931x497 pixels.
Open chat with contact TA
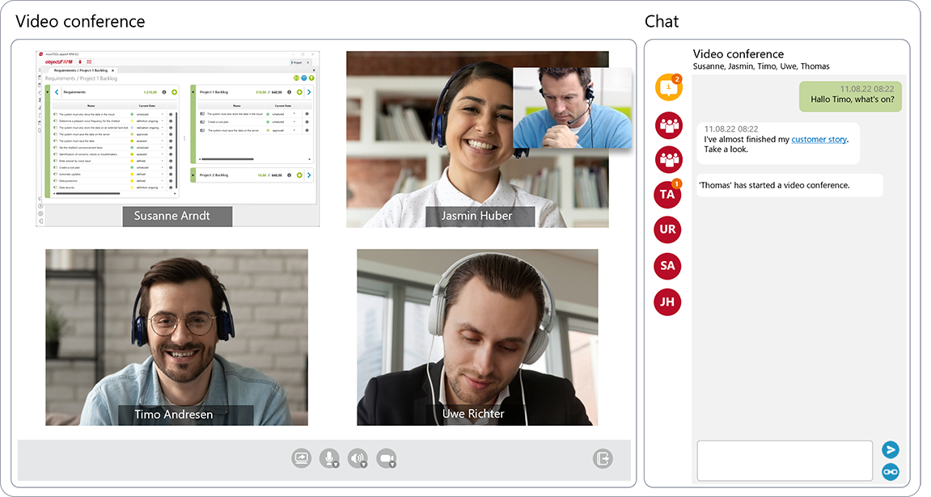[667, 194]
